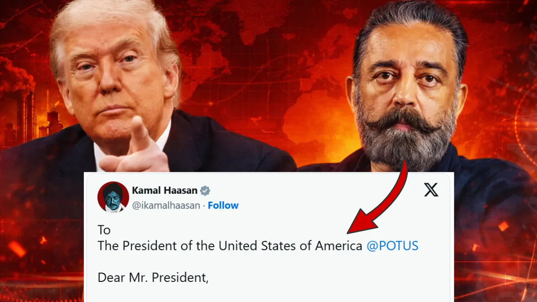Open the @POTUS mention link
Image resolution: width=537 pixels, height=302 pixels.
[392, 246]
